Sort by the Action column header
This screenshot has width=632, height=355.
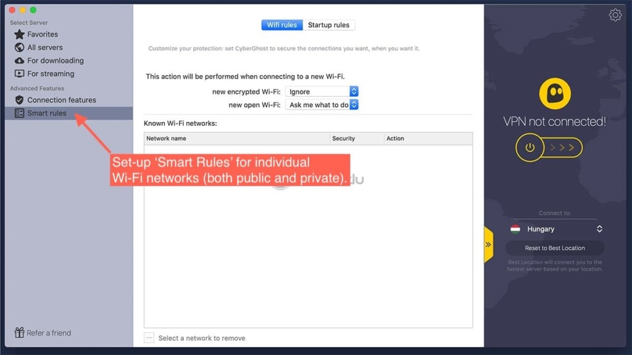click(x=428, y=139)
